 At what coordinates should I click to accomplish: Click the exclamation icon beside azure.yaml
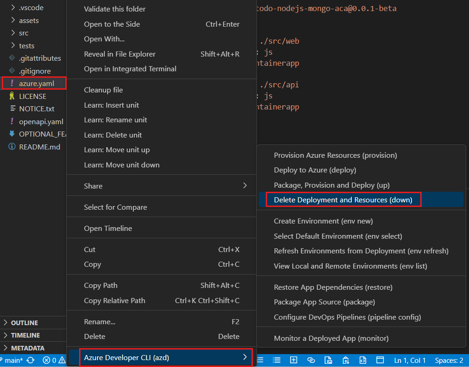click(x=12, y=83)
